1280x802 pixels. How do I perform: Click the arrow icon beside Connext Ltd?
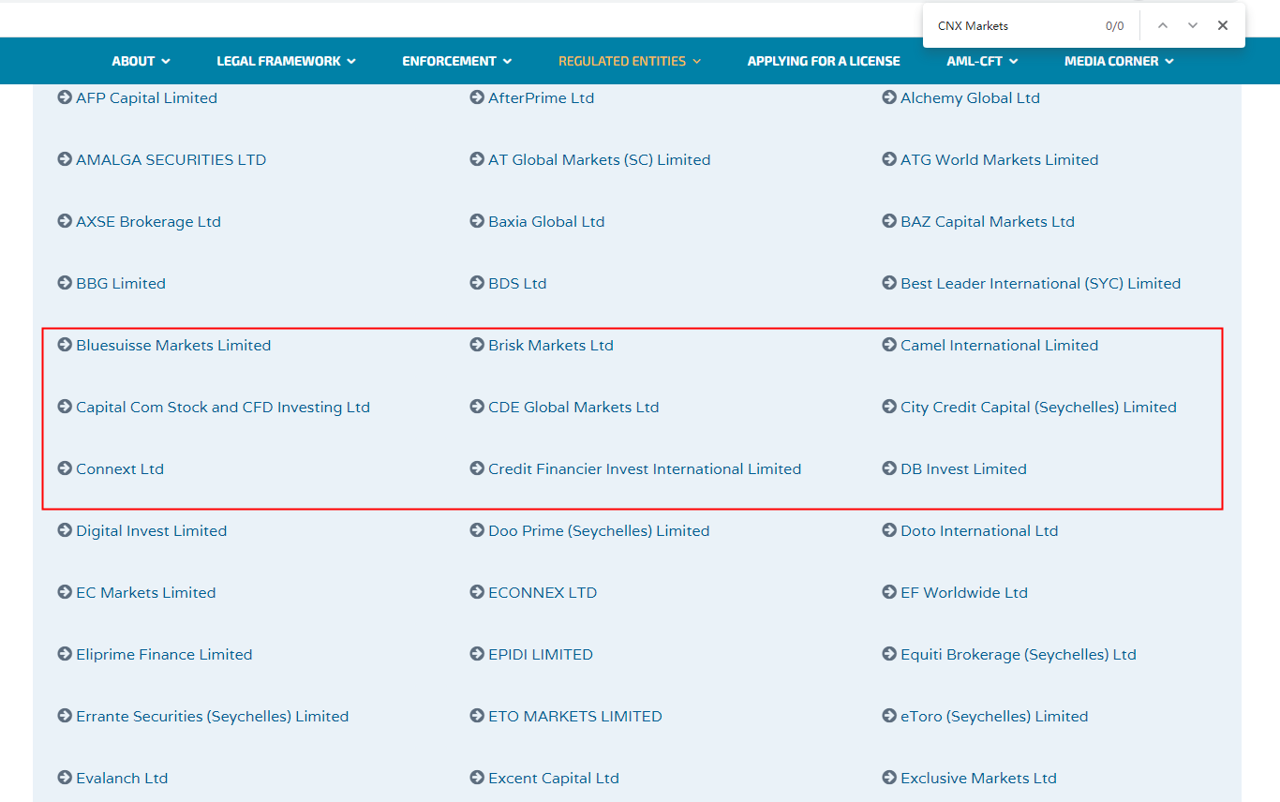pos(65,468)
